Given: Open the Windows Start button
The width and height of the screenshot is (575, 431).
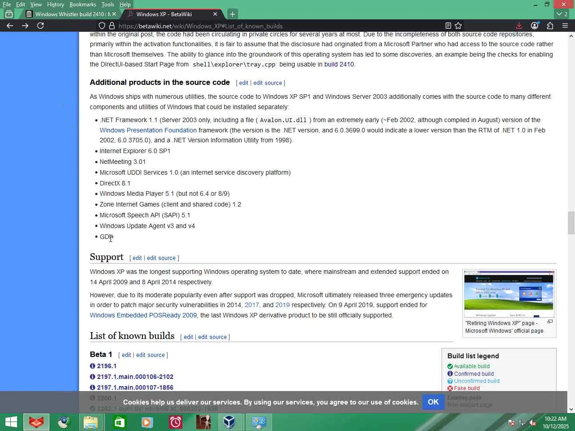Looking at the screenshot, I should tap(11, 422).
